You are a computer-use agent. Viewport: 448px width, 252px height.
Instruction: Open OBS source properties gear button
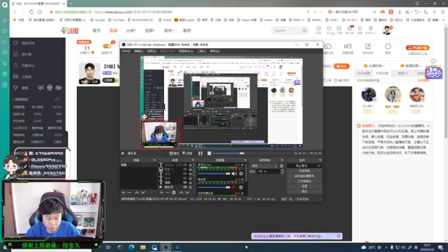[174, 153]
